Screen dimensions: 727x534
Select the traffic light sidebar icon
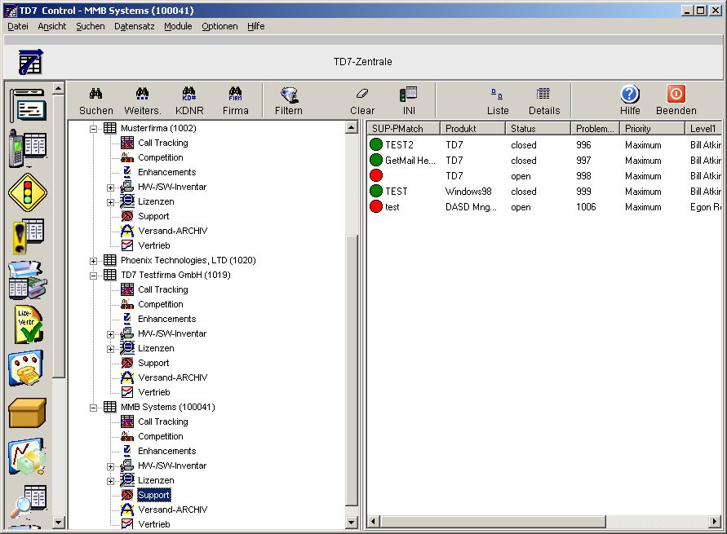pyautogui.click(x=27, y=192)
